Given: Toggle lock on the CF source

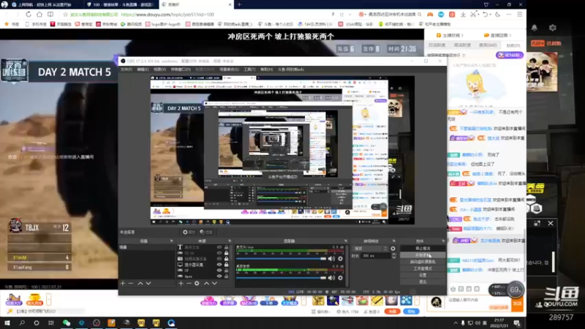Looking at the screenshot, I should [x=226, y=271].
